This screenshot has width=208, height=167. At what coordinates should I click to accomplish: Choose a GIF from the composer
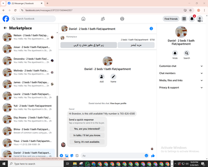(x=77, y=156)
